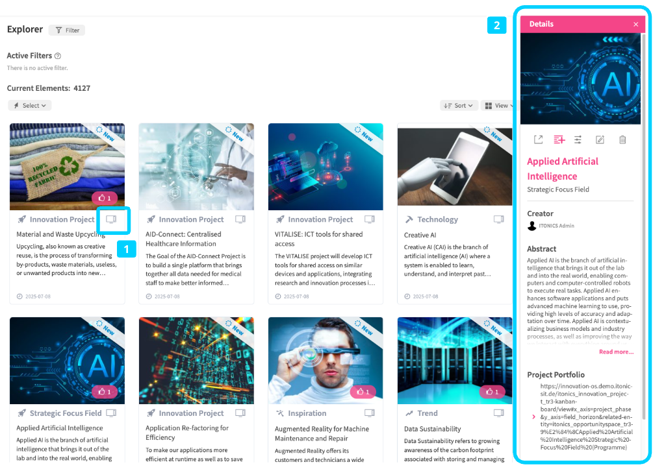Viewport: 653px width, 471px height.
Task: Toggle like on Data Sustainability card
Action: pos(493,392)
